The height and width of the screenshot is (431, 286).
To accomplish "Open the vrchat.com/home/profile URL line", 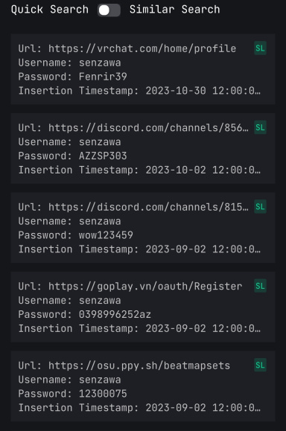I will [127, 48].
